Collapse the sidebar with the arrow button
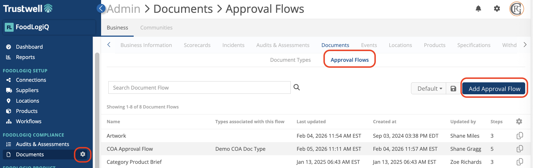This screenshot has width=533, height=168. tap(101, 8)
